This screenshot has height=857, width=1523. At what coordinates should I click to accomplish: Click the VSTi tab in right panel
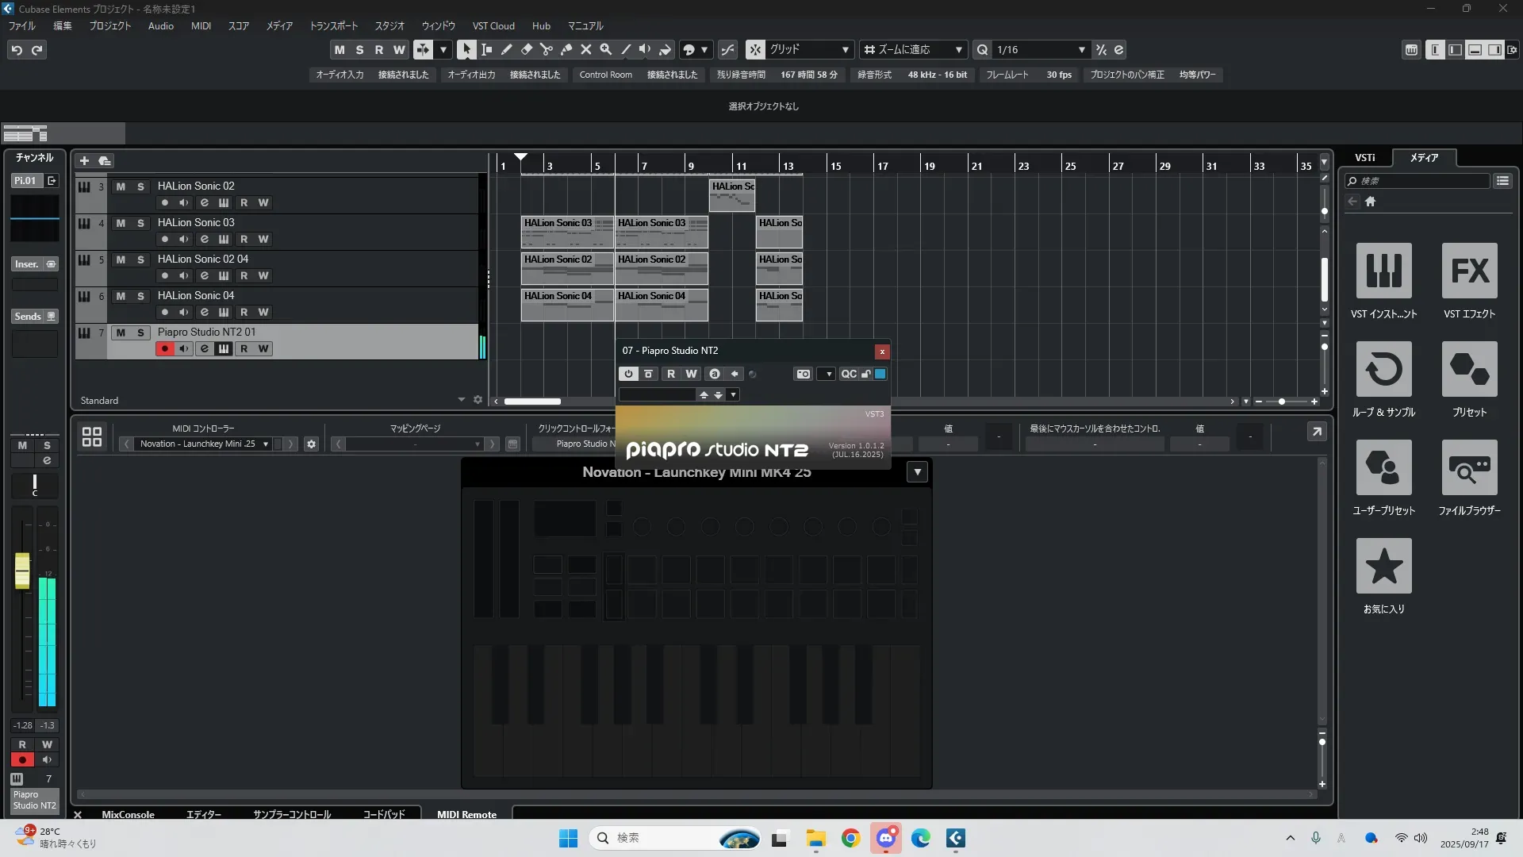click(x=1364, y=157)
